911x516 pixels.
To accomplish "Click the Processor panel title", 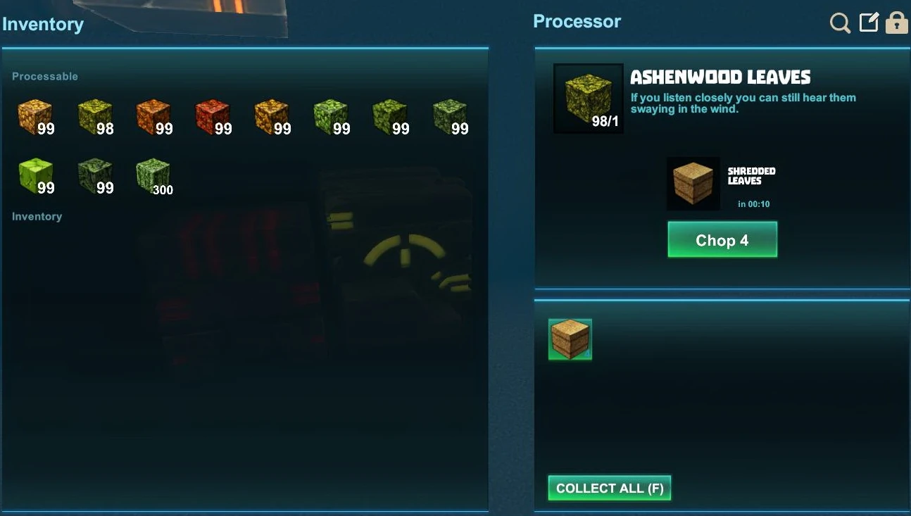I will click(577, 21).
